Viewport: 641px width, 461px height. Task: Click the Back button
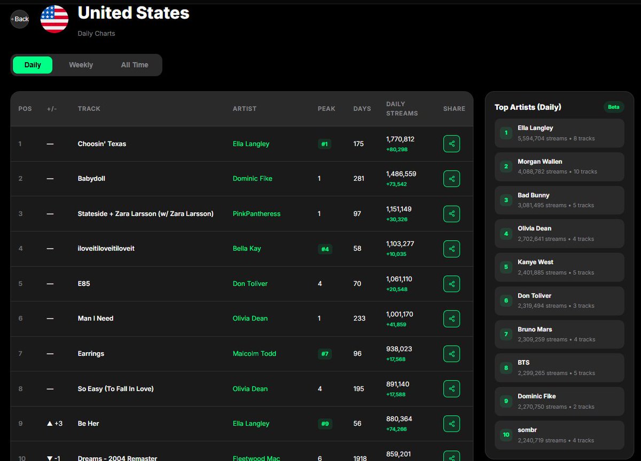pyautogui.click(x=20, y=19)
